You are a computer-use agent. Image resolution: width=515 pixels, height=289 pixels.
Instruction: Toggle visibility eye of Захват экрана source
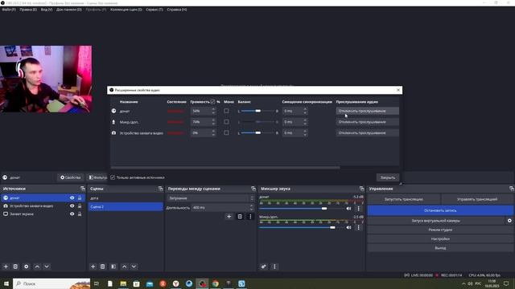pos(72,214)
